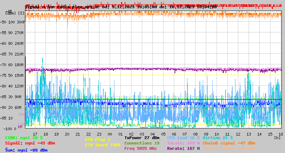
Task: Click hour '18' on the time axis
Action: click(x=46, y=134)
